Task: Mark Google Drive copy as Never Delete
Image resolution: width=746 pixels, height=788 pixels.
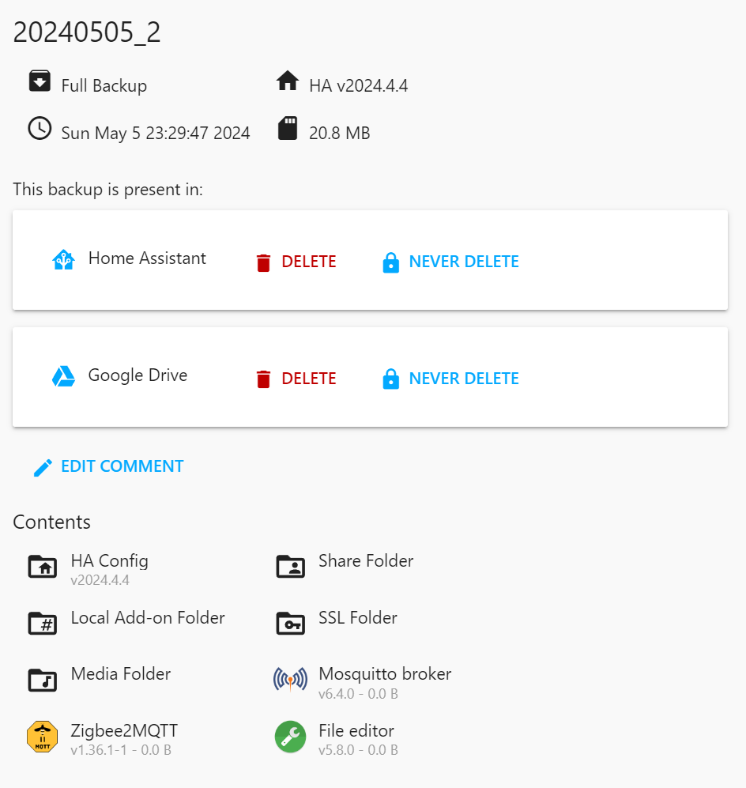Action: 450,379
